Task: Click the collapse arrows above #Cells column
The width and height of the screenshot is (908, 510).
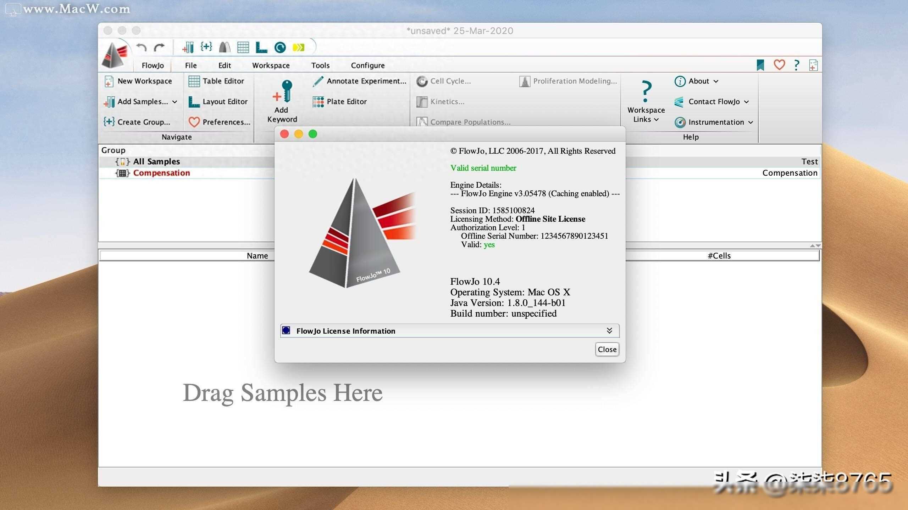Action: [815, 245]
